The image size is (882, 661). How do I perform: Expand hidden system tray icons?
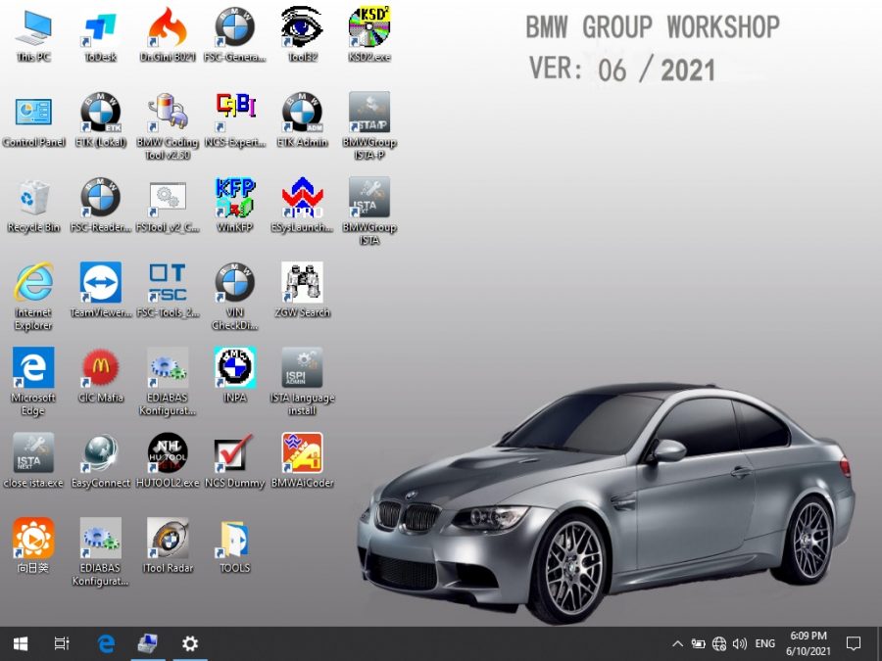(677, 643)
